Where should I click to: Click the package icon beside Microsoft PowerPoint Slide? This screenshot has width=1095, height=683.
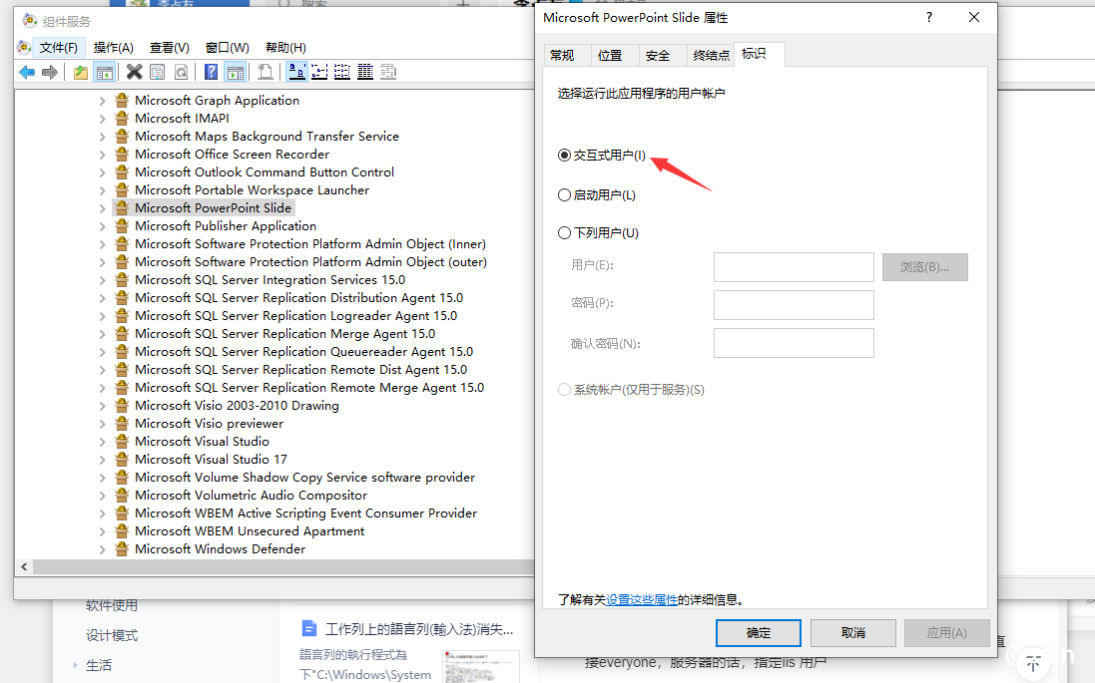coord(122,208)
